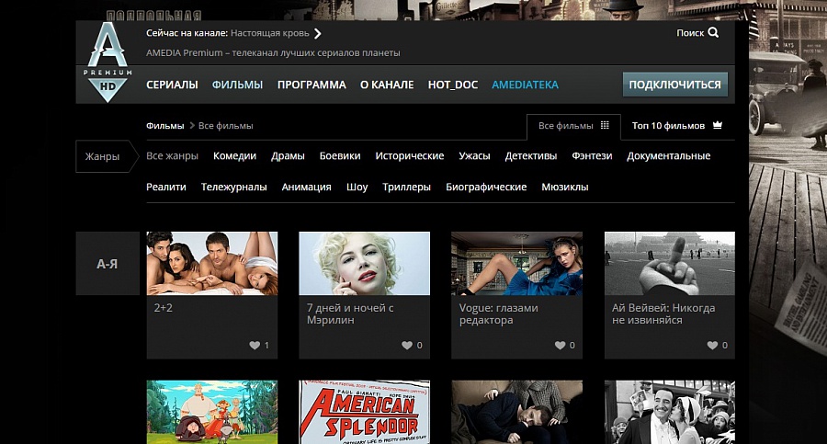Open the currently airing show Настоящая кровь

point(270,33)
